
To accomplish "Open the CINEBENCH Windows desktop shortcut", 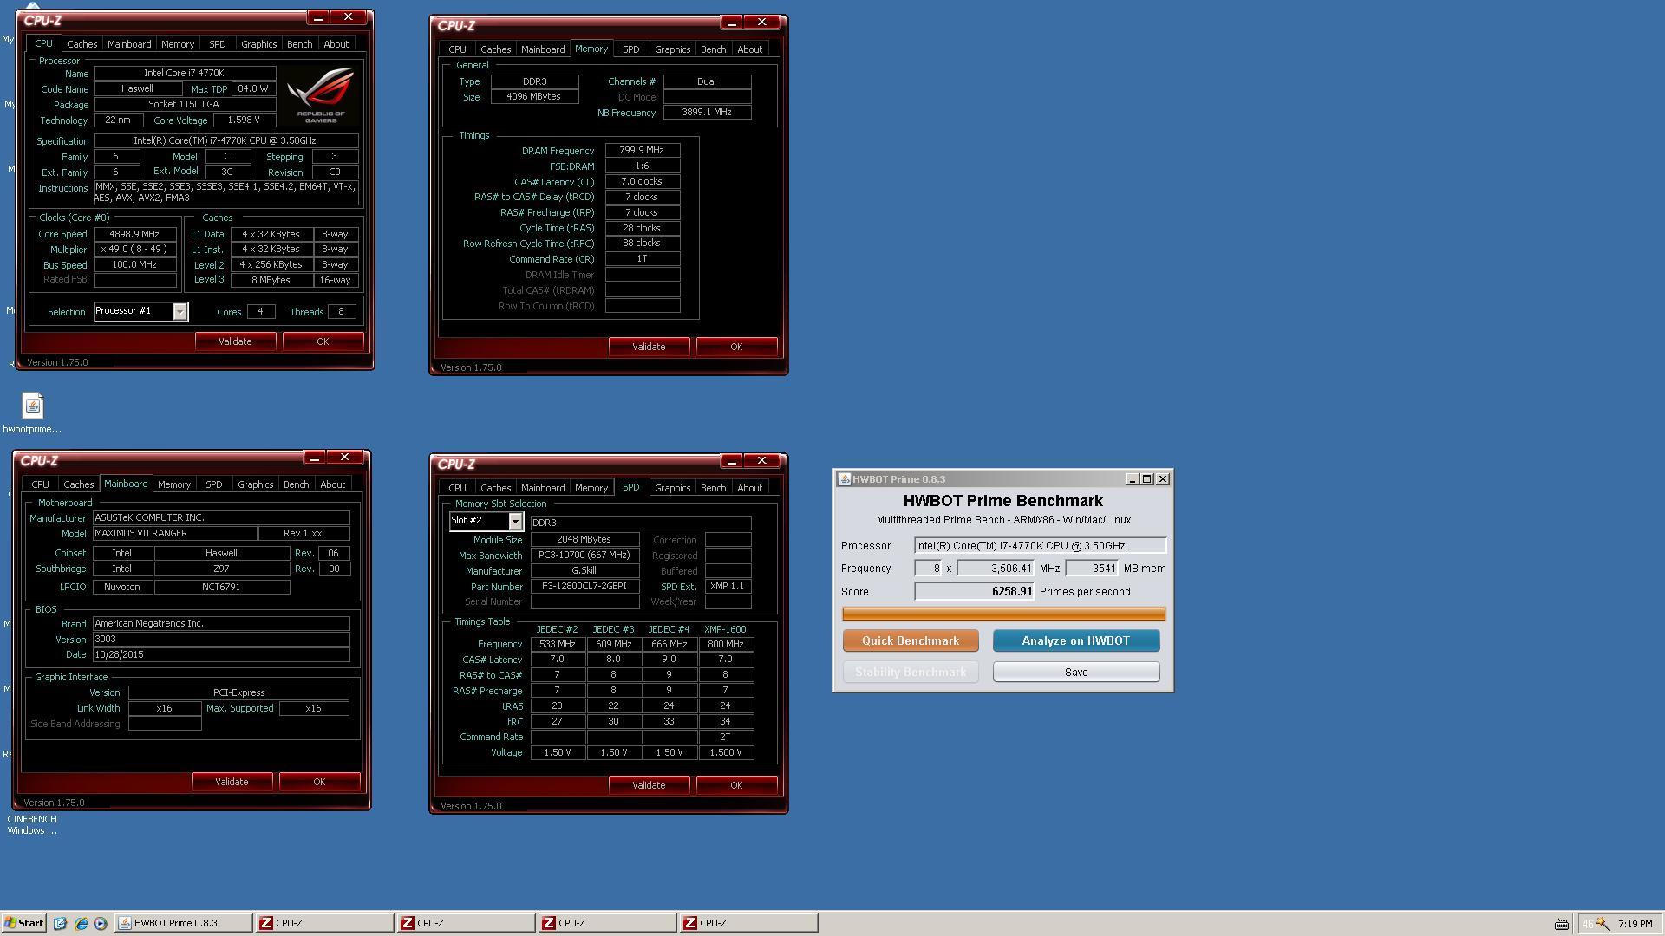I will [32, 824].
